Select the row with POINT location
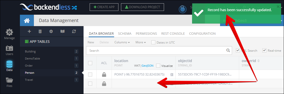The width and height of the screenshot is (284, 94). [x=90, y=74]
